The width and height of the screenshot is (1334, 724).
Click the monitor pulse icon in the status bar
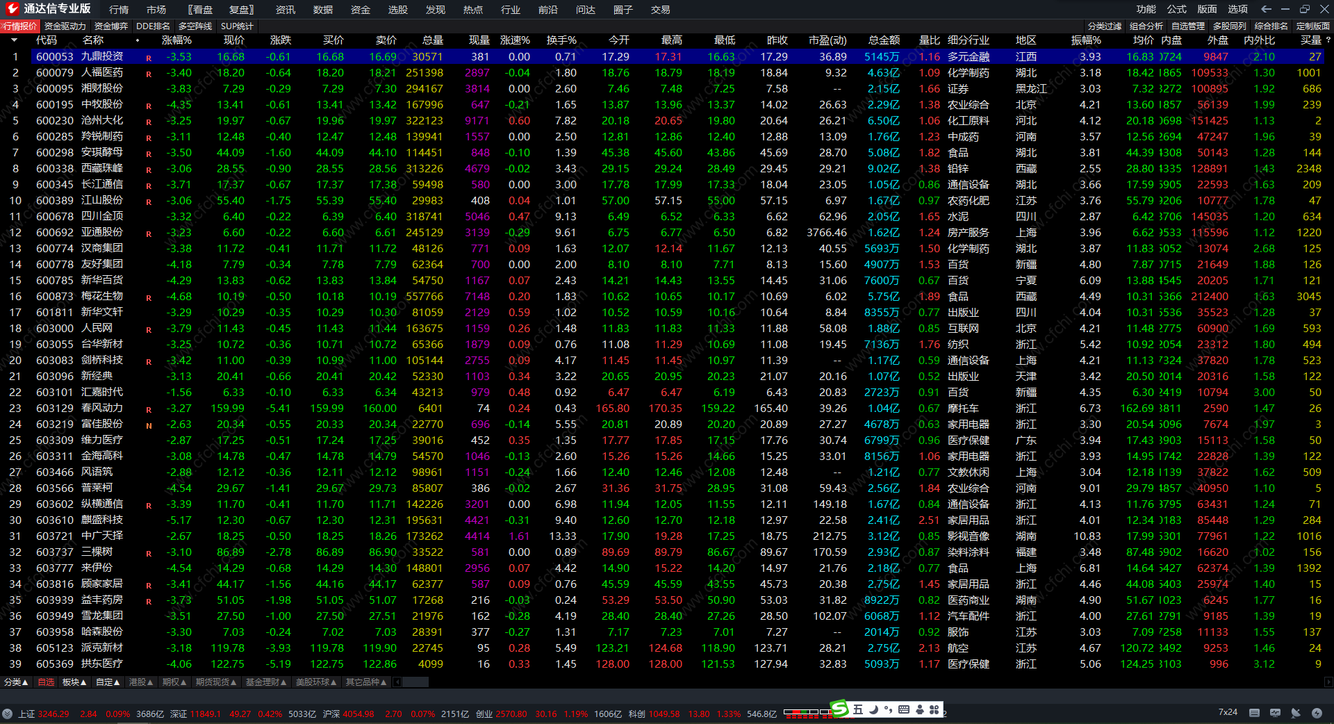click(1275, 713)
